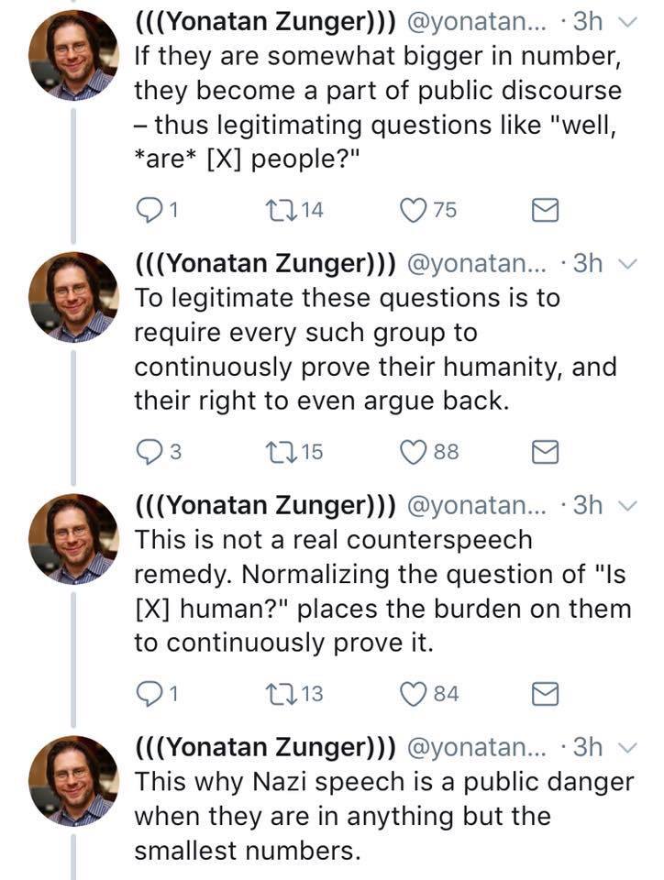
Task: Open the tweet about Nazi speech public danger
Action: [x=383, y=817]
